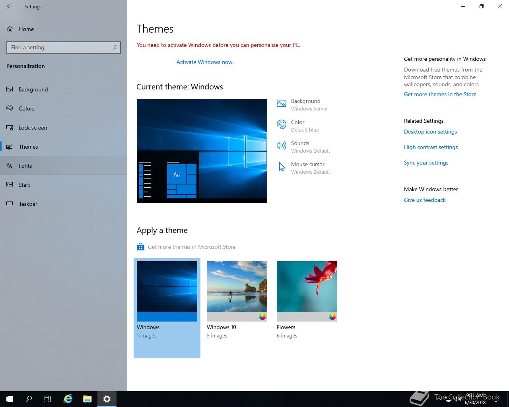
Task: Click the Themes icon in sidebar
Action: point(10,147)
